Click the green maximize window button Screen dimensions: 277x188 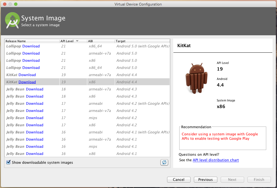(15, 4)
